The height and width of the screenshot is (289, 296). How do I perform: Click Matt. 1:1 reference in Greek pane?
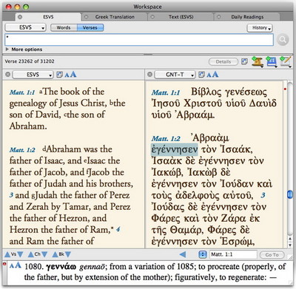(x=166, y=93)
